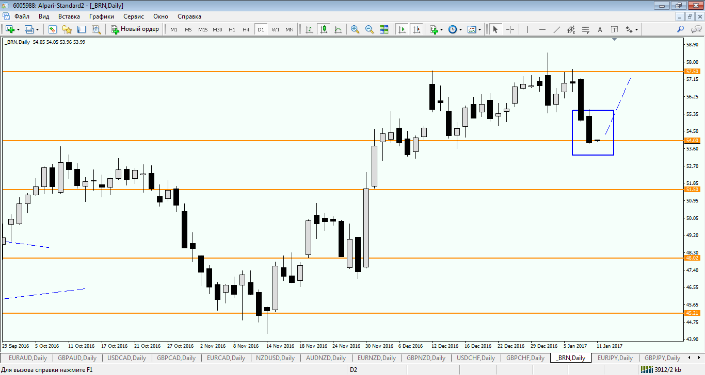This screenshot has width=705, height=375.
Task: Expand the New Chart dropdown arrow
Action: point(19,29)
